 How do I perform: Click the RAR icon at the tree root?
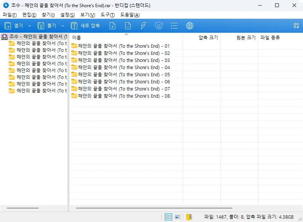coord(4,36)
